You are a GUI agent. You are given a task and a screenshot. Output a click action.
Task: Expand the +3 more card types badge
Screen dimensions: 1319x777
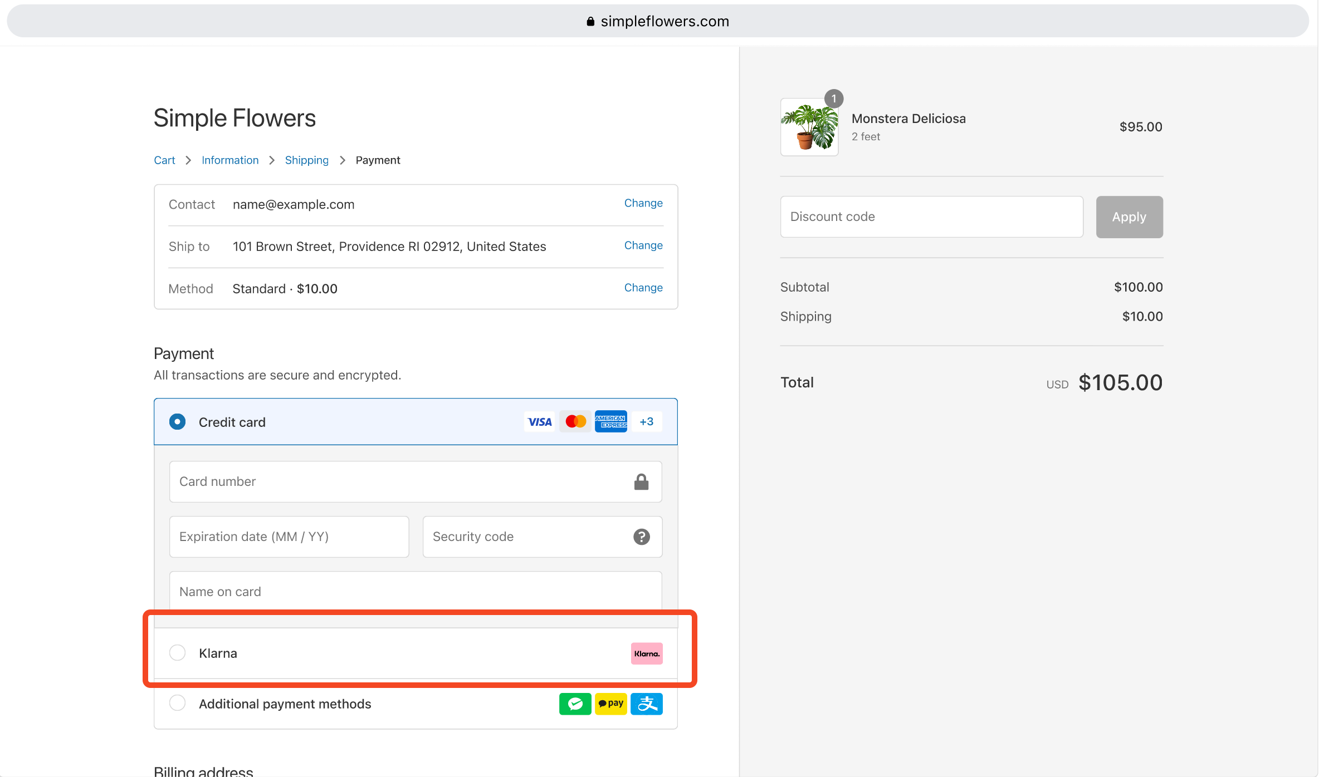[647, 422]
